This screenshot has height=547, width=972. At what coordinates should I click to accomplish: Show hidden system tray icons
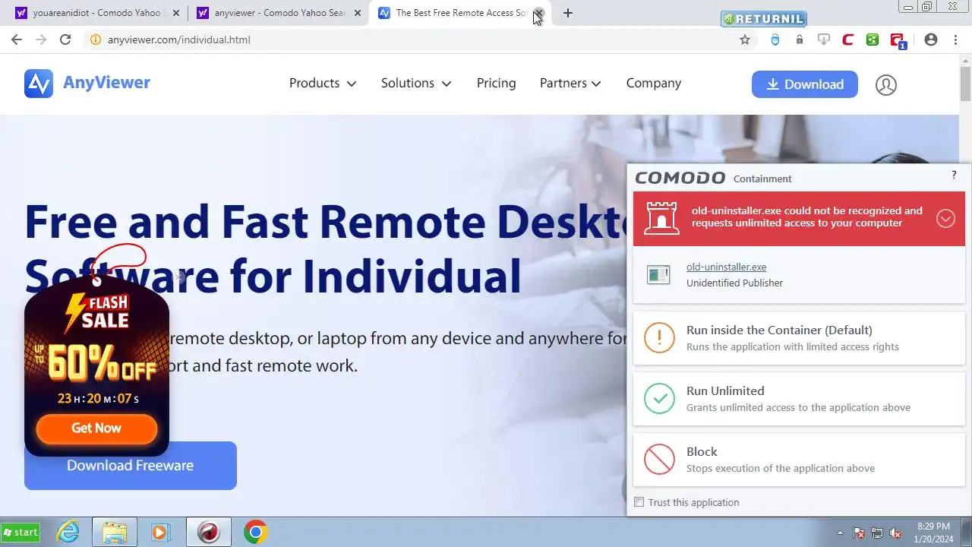840,533
